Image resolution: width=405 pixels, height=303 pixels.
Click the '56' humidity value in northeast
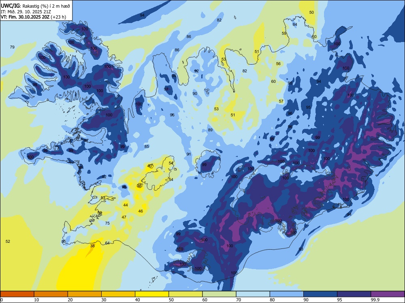click(x=278, y=64)
